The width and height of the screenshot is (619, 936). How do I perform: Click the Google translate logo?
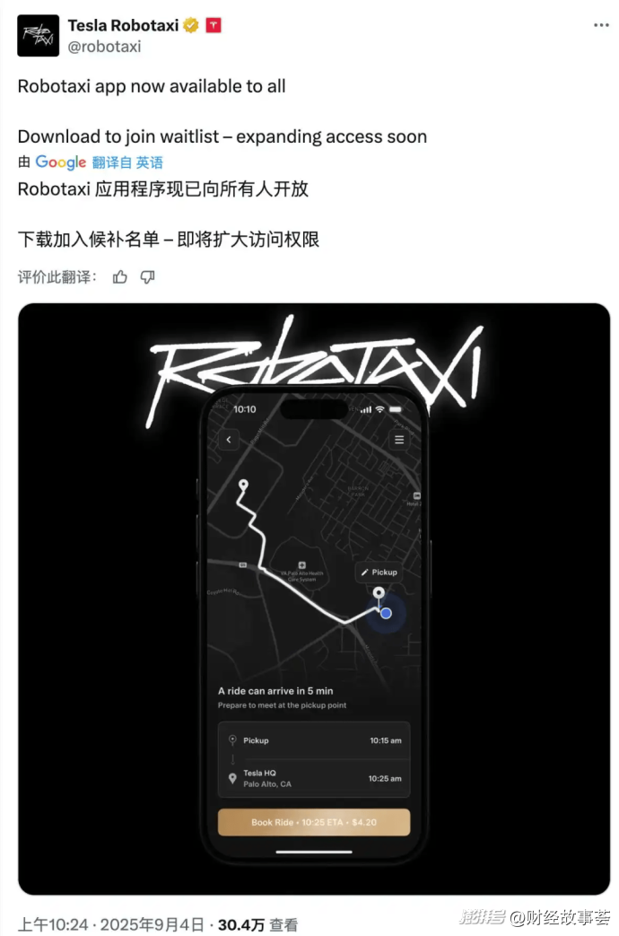coord(61,162)
